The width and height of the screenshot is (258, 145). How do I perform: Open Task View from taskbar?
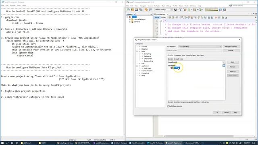pyautogui.click(x=17, y=143)
